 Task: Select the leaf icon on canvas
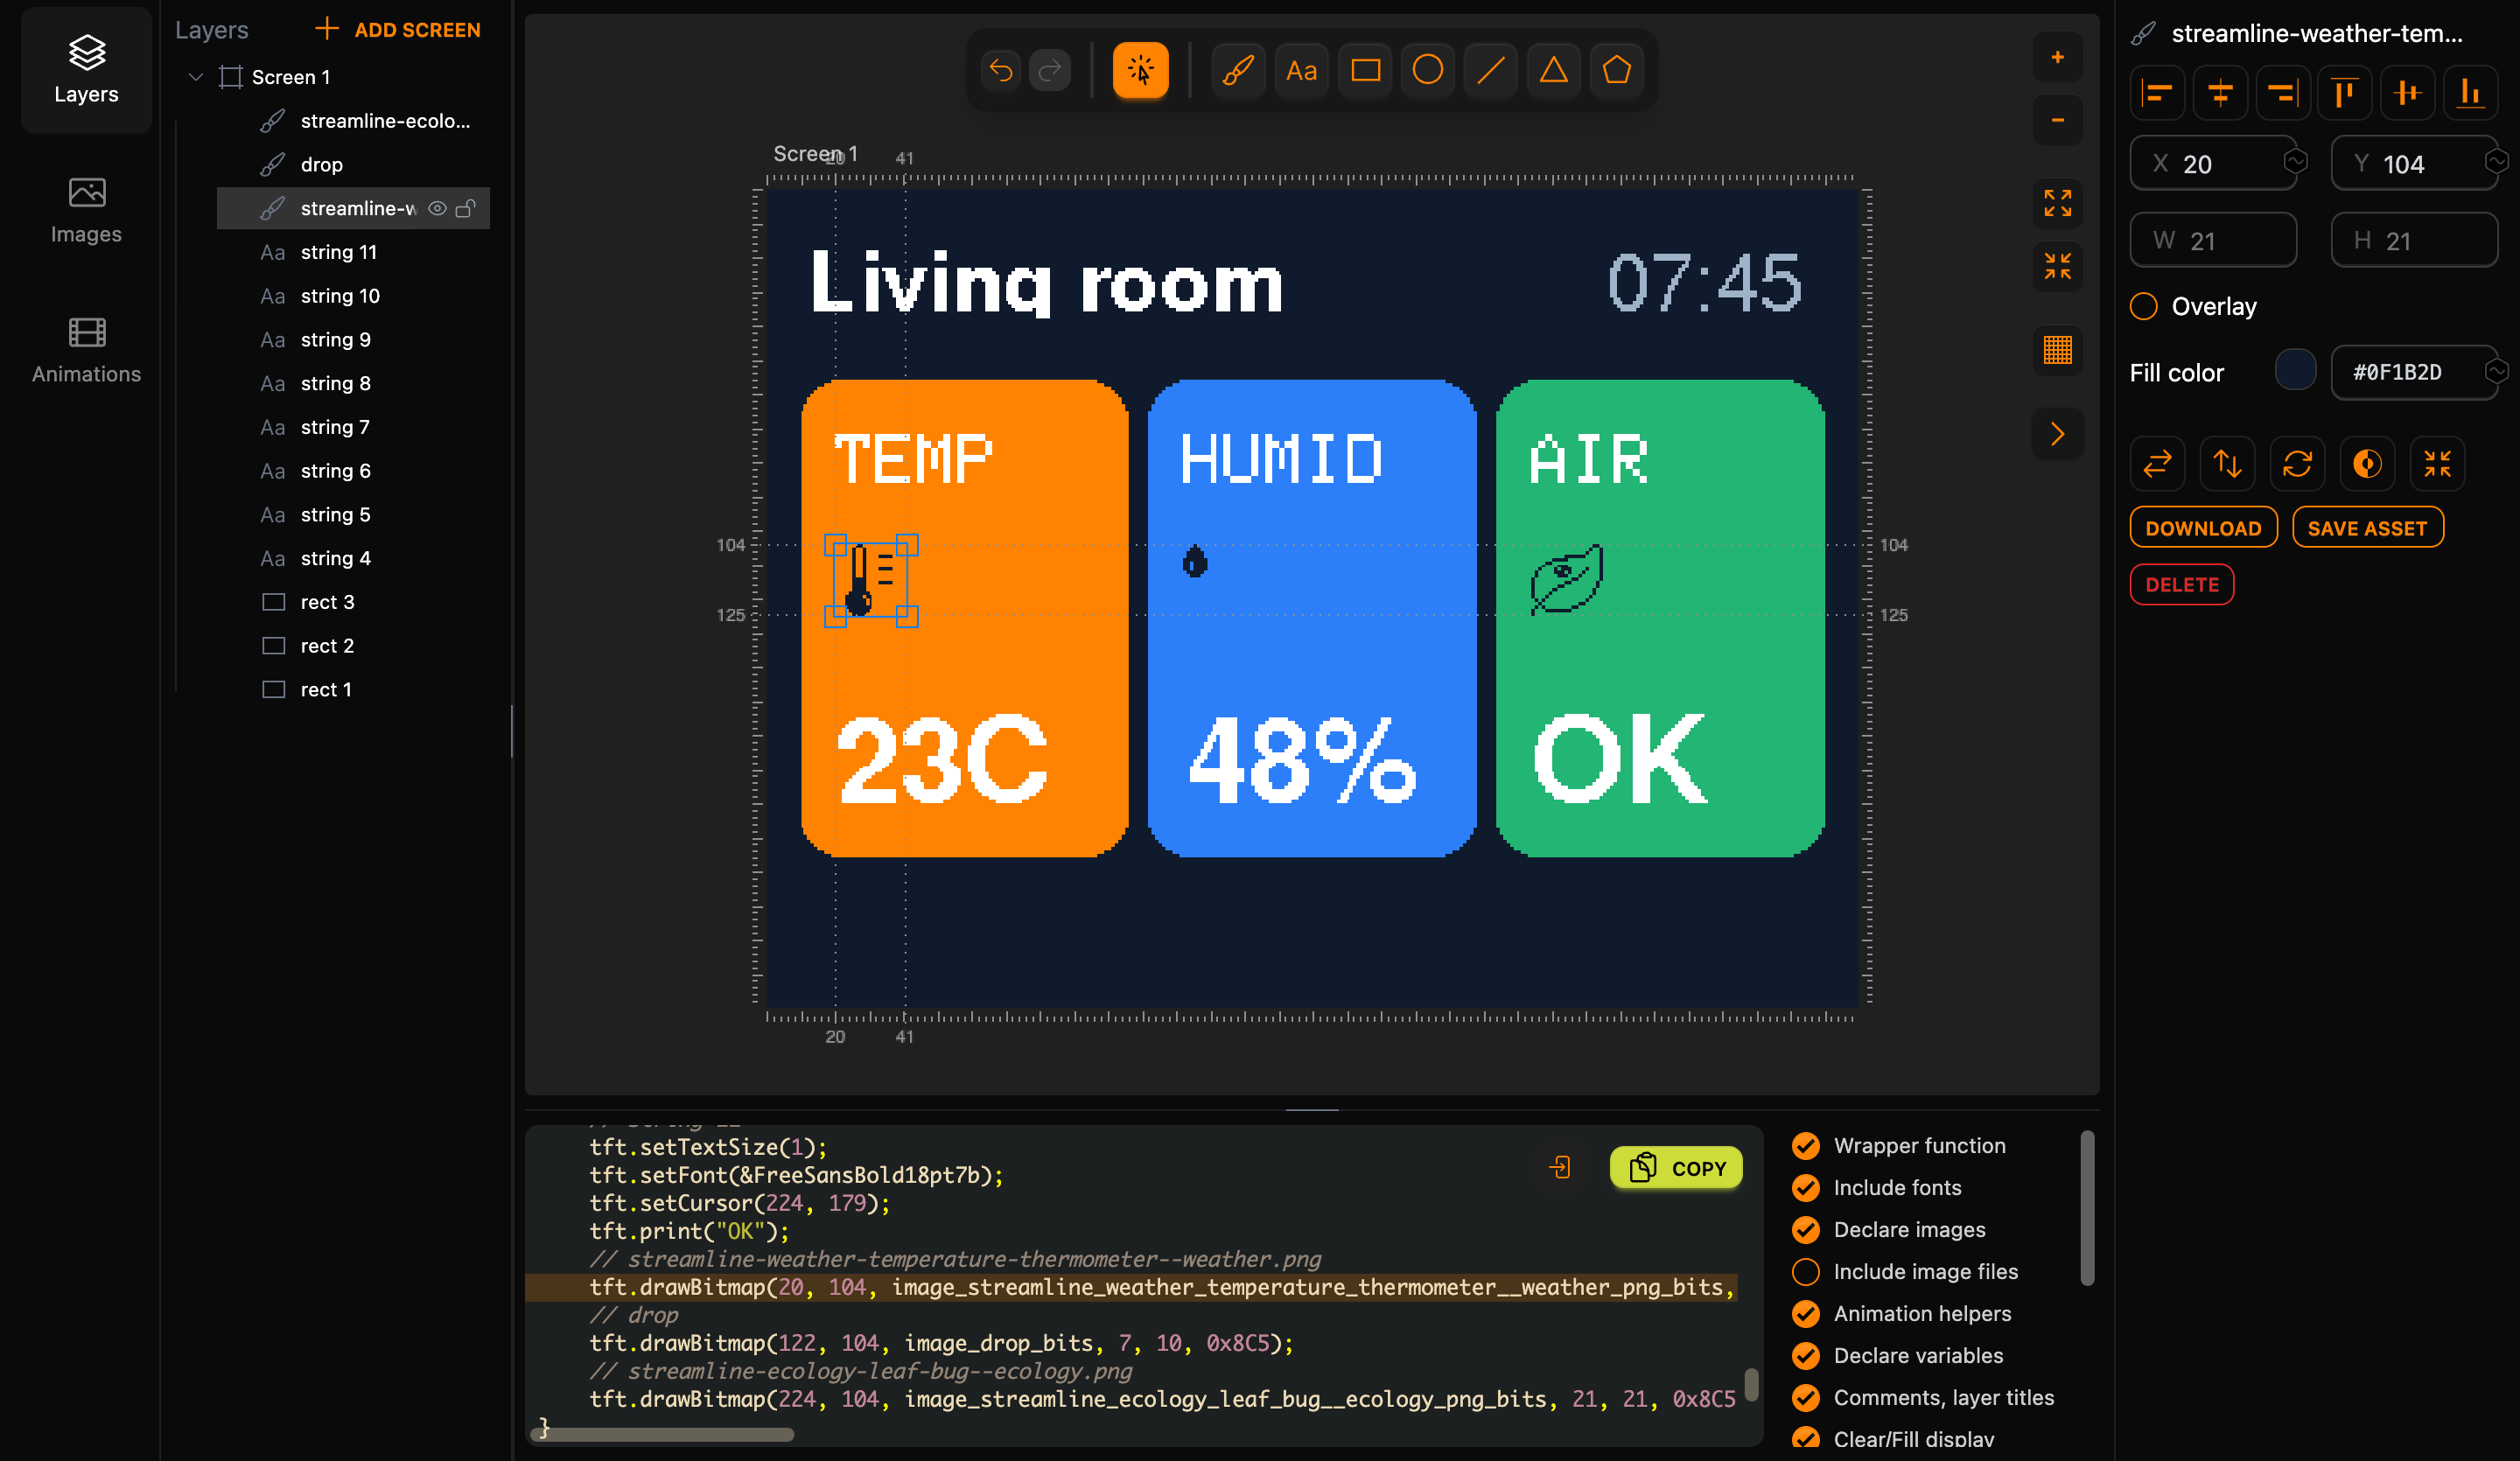pos(1566,579)
